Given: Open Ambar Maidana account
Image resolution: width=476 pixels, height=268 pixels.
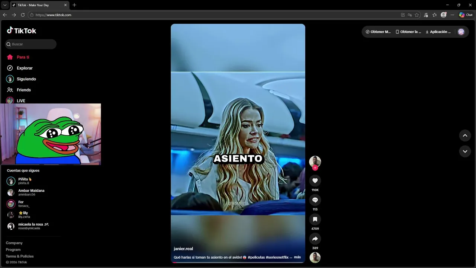Looking at the screenshot, I should (26, 192).
